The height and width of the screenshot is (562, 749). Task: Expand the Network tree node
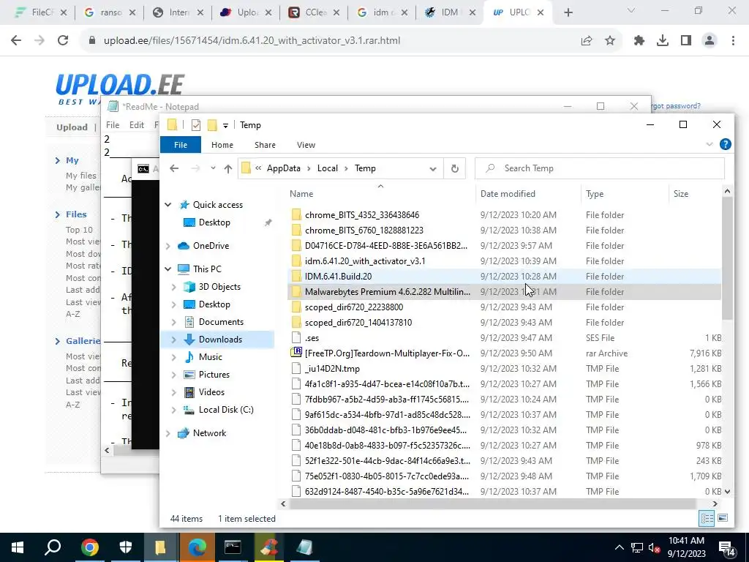(x=168, y=433)
